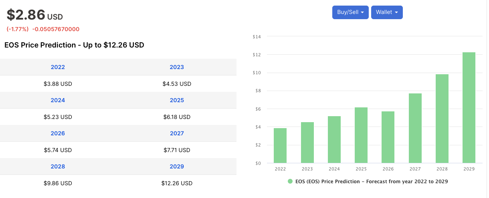
Task: Click the 2022 year link
Action: [x=58, y=67]
